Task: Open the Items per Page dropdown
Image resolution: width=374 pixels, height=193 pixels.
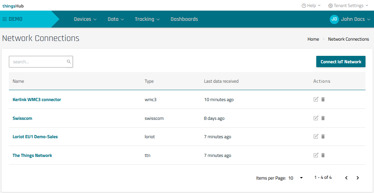Action: click(296, 178)
